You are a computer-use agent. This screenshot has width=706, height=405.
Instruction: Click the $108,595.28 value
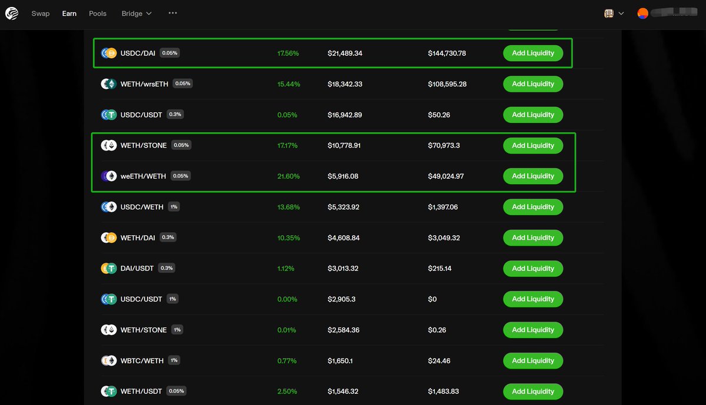[x=448, y=84]
